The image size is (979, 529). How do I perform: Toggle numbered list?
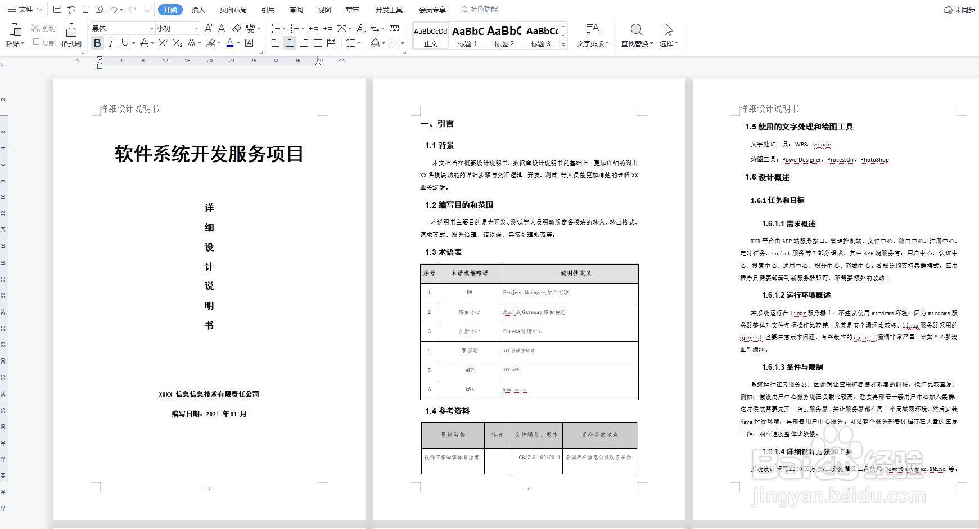(x=295, y=28)
